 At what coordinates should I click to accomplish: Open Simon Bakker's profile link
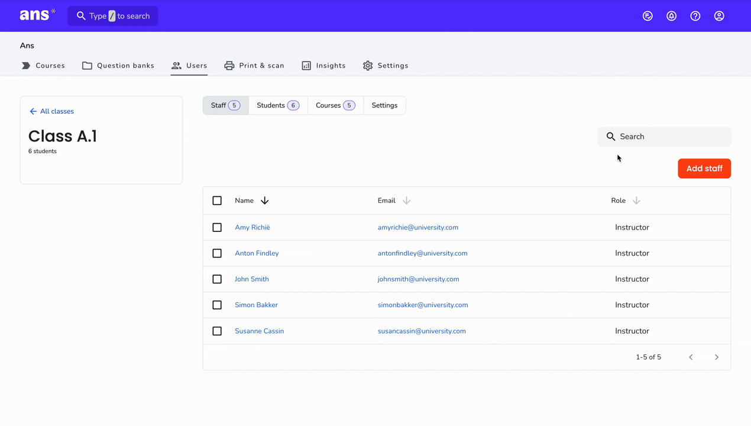click(256, 305)
